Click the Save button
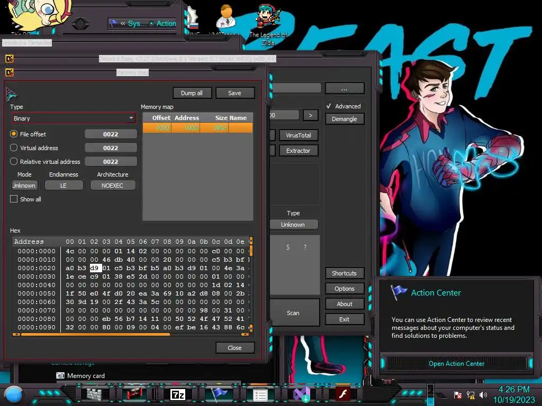The height and width of the screenshot is (406, 542). tap(234, 93)
